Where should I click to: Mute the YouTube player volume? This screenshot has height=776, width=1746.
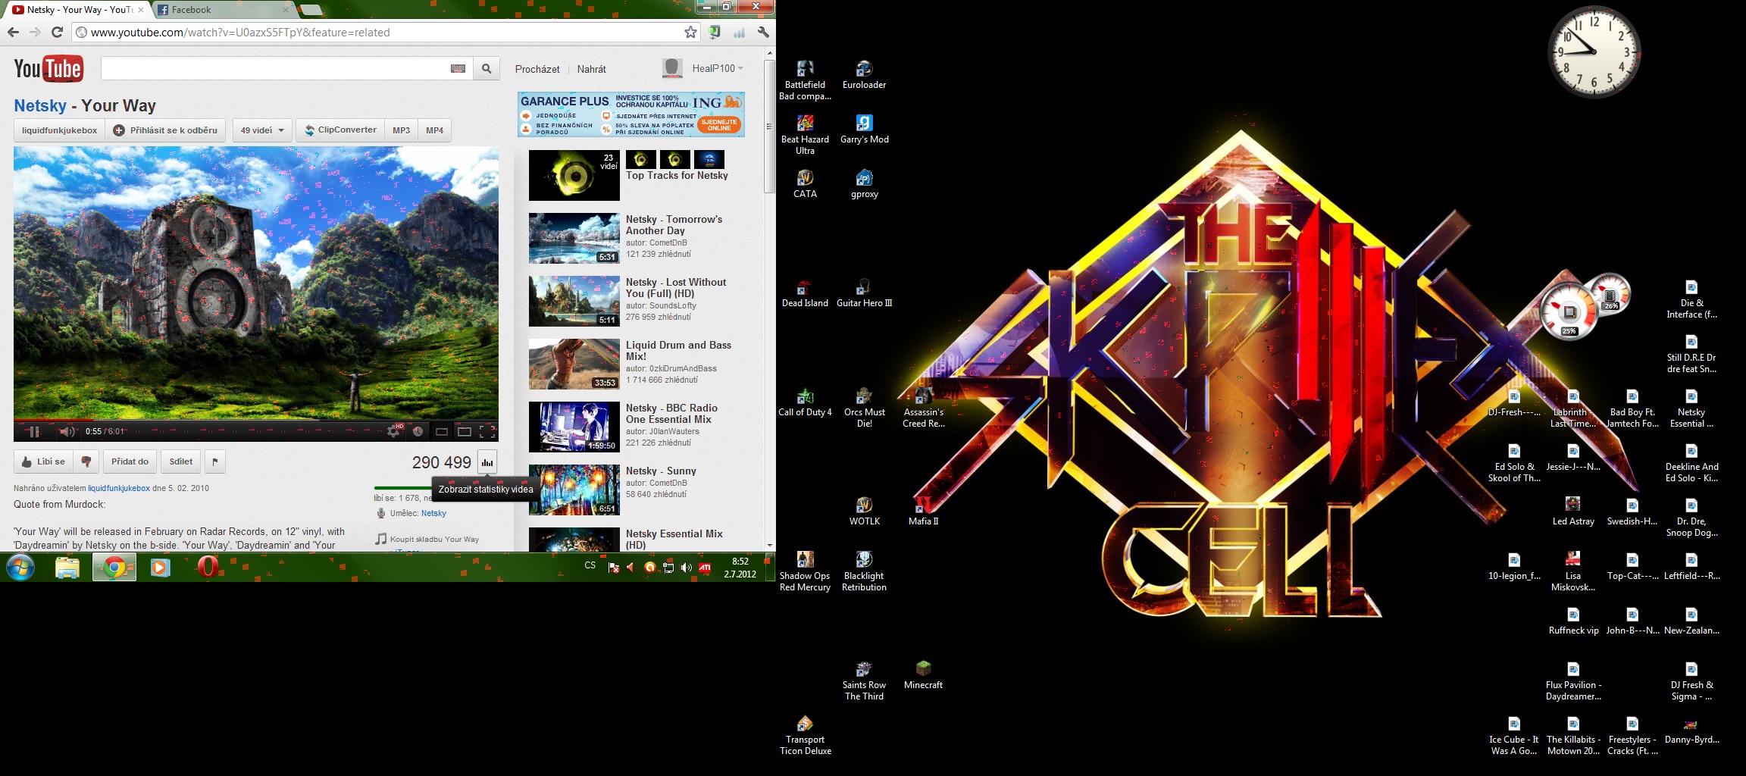[x=67, y=431]
